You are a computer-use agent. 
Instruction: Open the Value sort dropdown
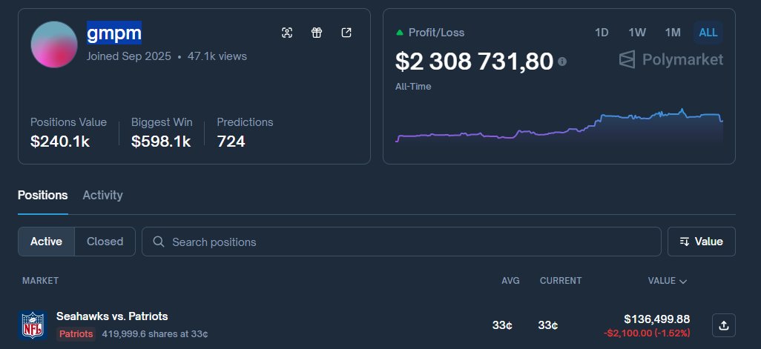[702, 242]
